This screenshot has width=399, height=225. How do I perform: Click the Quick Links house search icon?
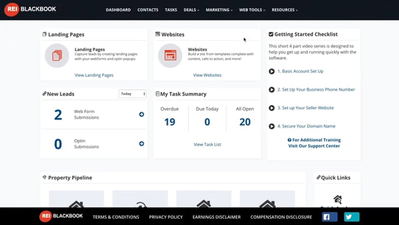pyautogui.click(x=338, y=199)
